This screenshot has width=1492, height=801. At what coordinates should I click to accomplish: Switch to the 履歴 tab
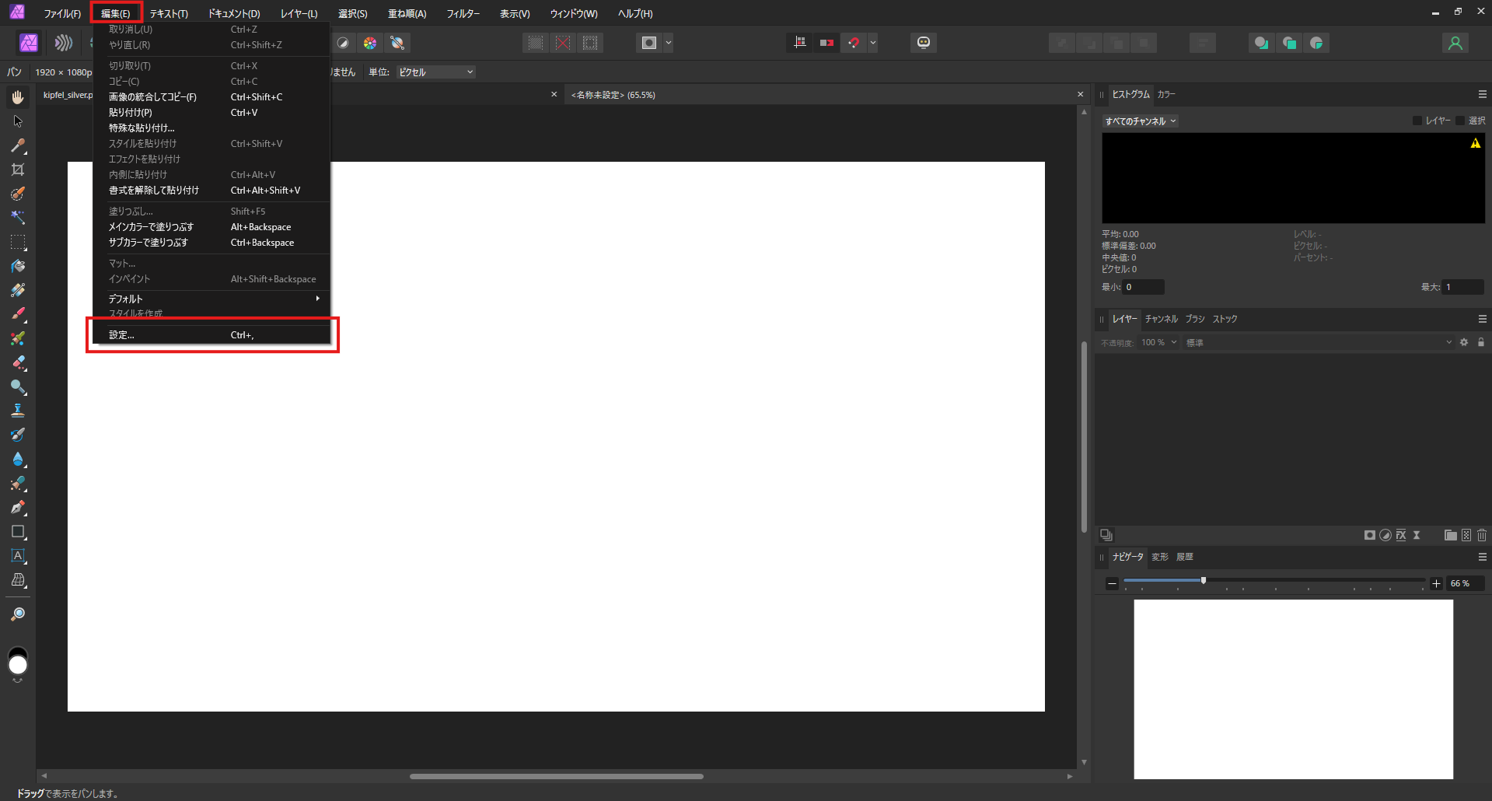[x=1185, y=557]
